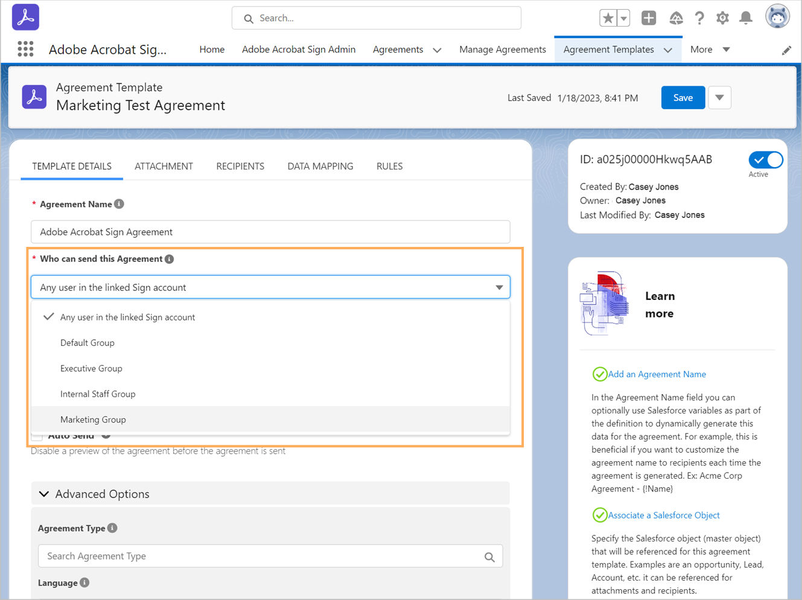802x600 pixels.
Task: Open the More navigation menu
Action: (x=710, y=49)
